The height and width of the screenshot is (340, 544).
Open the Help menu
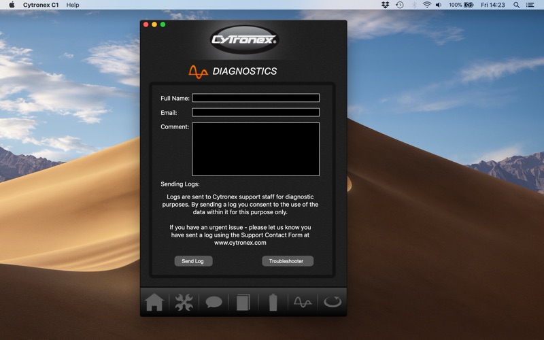(73, 5)
